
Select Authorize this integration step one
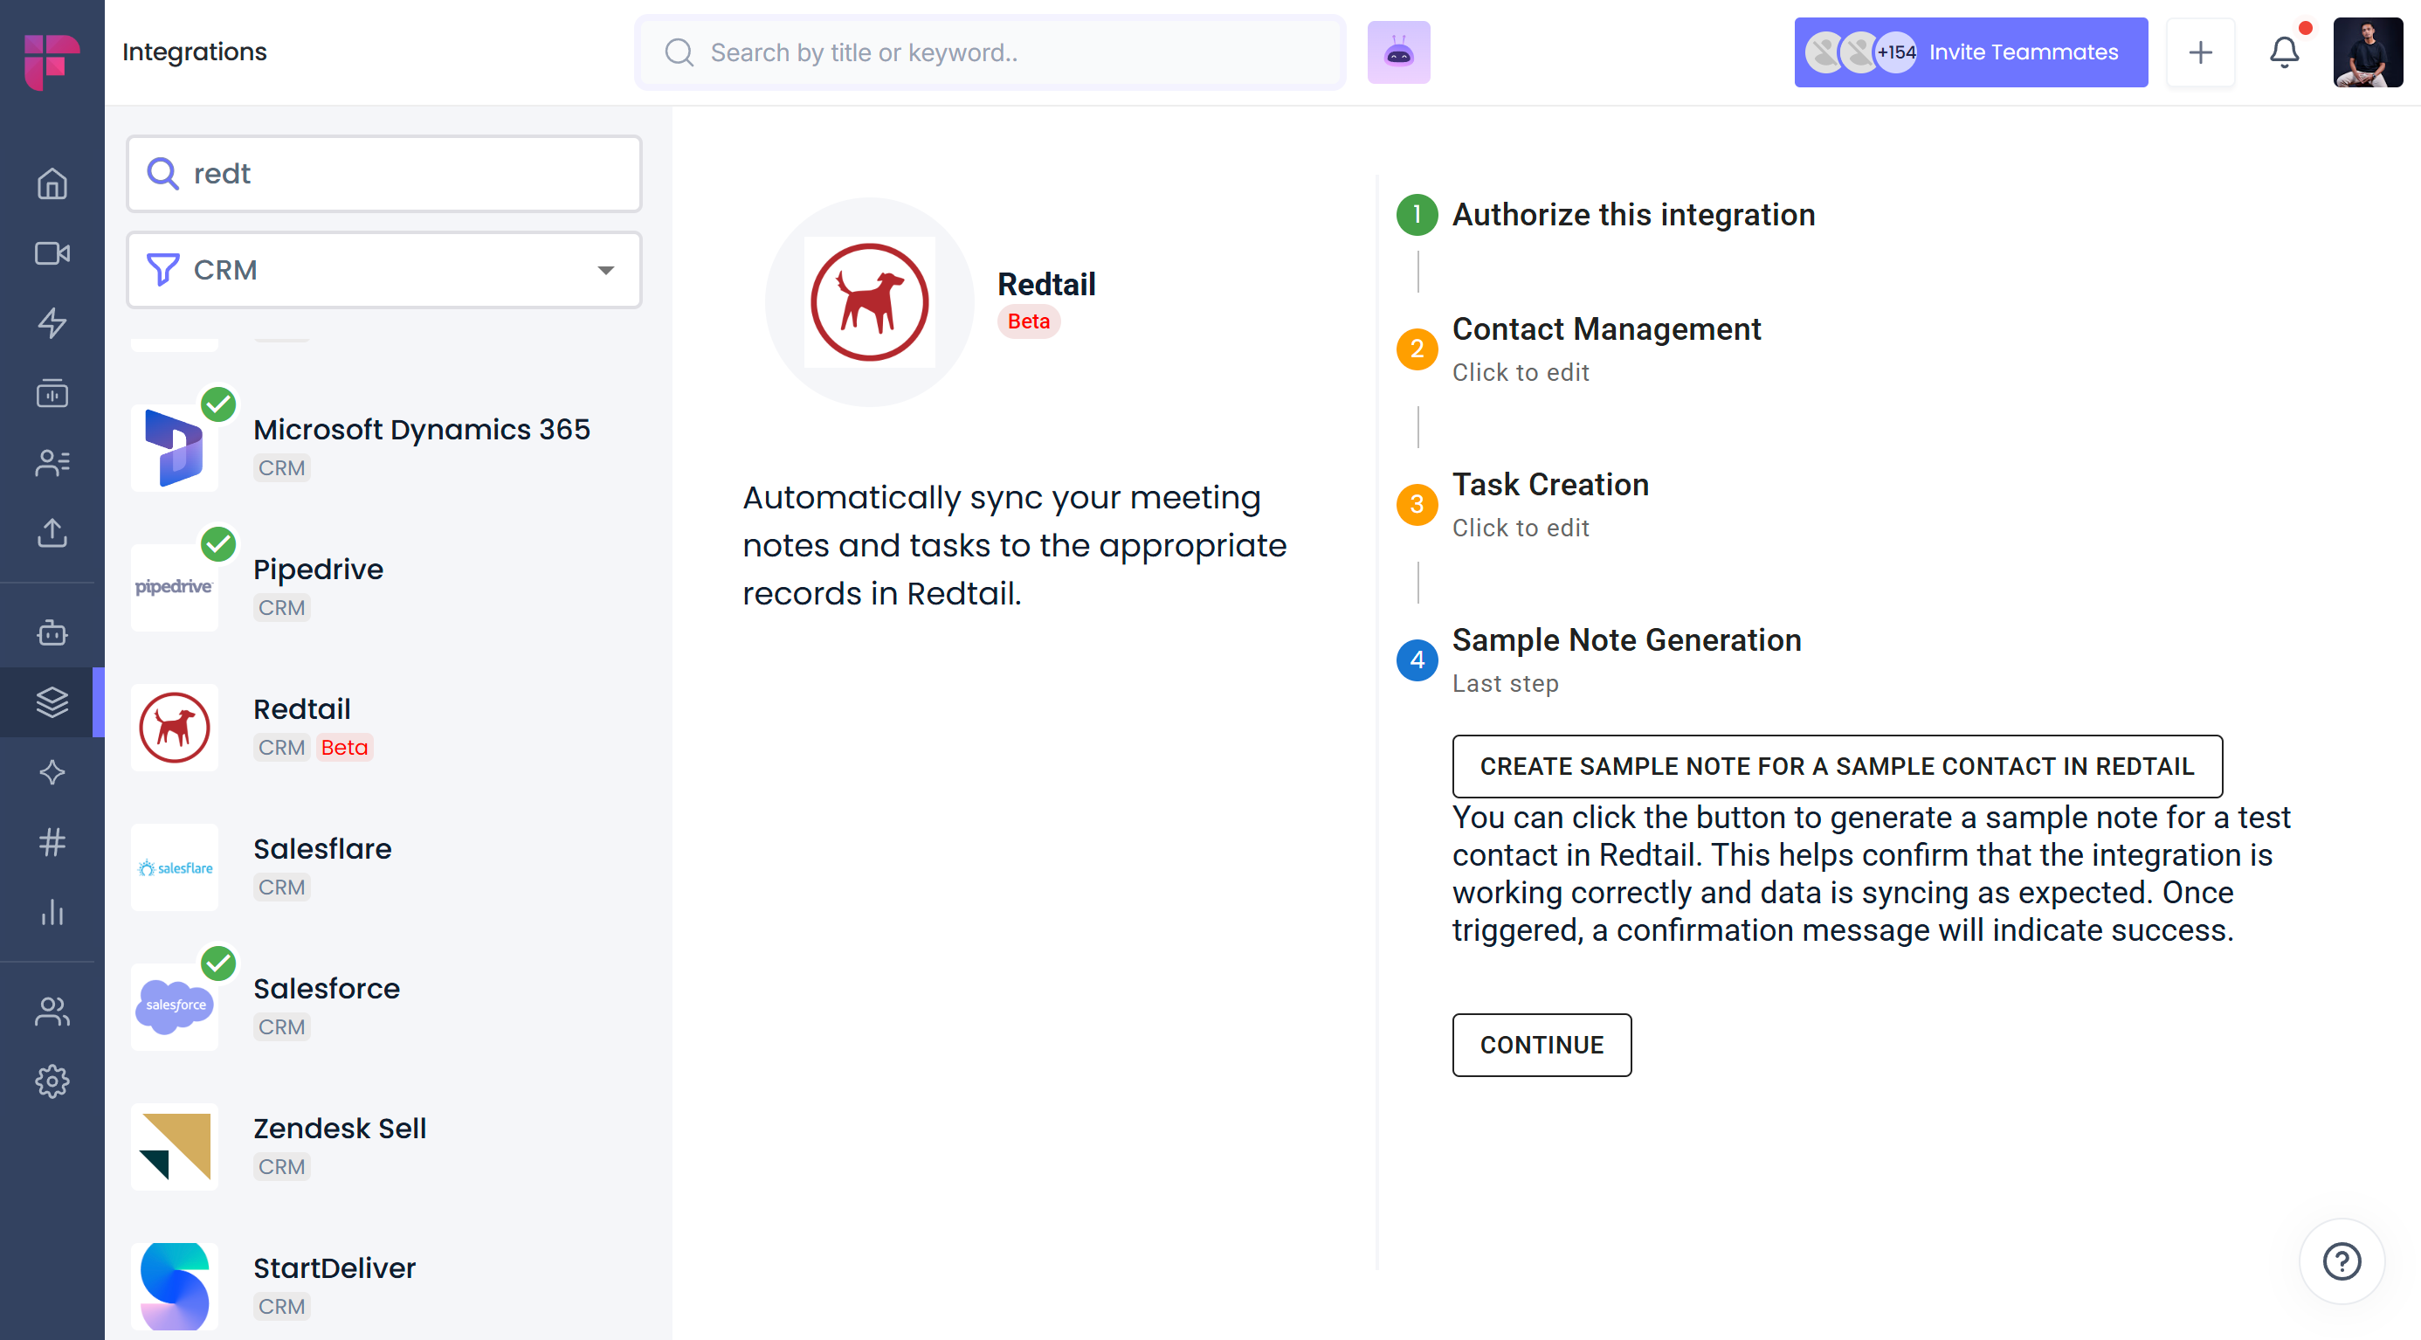click(1633, 215)
